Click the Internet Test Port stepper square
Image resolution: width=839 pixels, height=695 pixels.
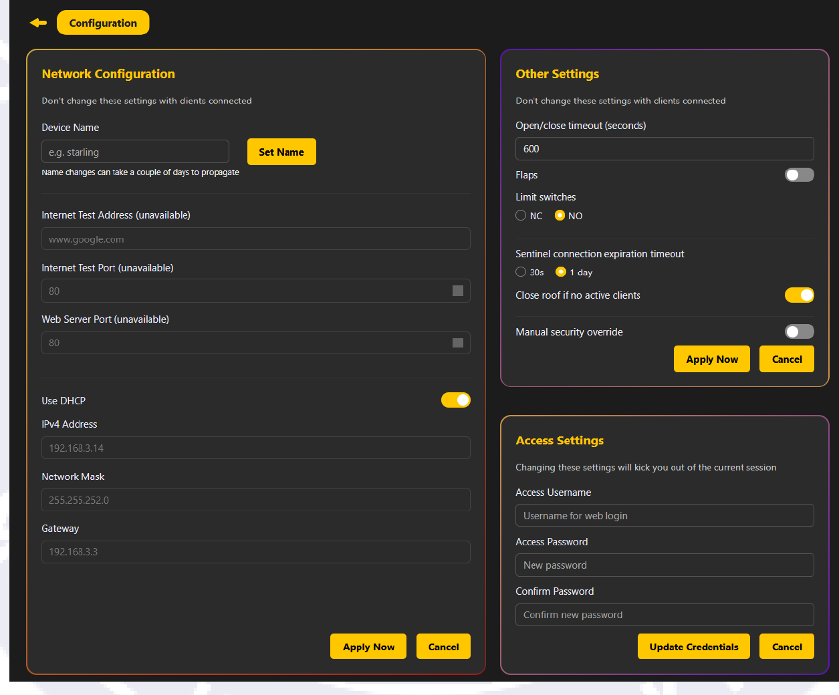pyautogui.click(x=458, y=291)
